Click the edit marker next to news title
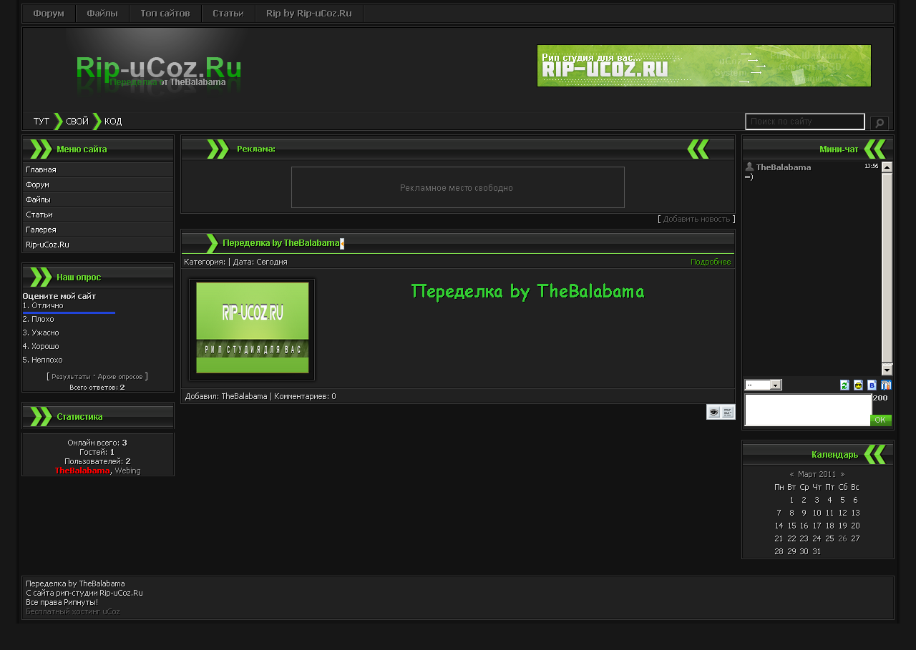This screenshot has height=650, width=916. pos(342,243)
